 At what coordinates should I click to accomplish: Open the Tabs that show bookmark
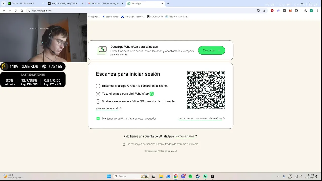[177, 17]
